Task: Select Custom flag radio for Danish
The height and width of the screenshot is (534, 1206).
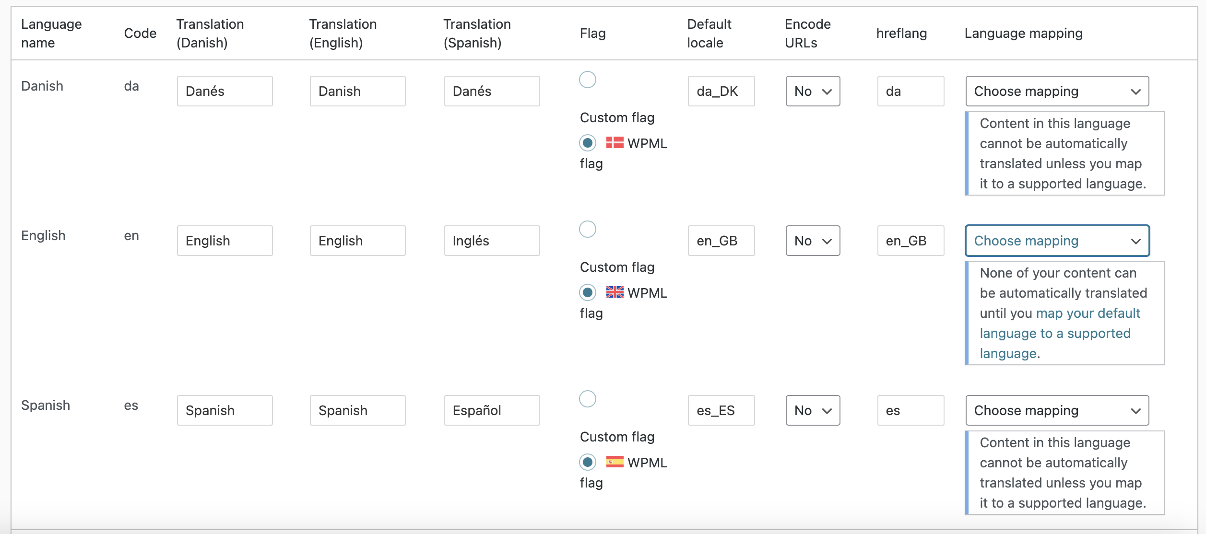Action: [588, 80]
